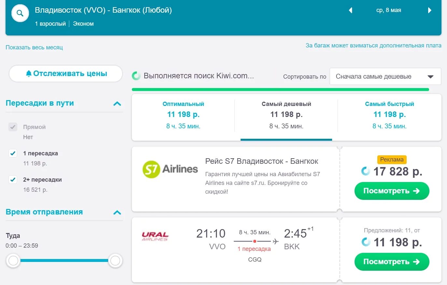This screenshot has width=447, height=285.
Task: Open the "Сначала самые дешевые" sort dropdown
Action: 385,77
